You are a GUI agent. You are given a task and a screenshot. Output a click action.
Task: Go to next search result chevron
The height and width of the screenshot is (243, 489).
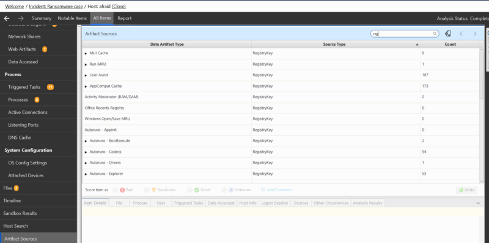pos(475,33)
